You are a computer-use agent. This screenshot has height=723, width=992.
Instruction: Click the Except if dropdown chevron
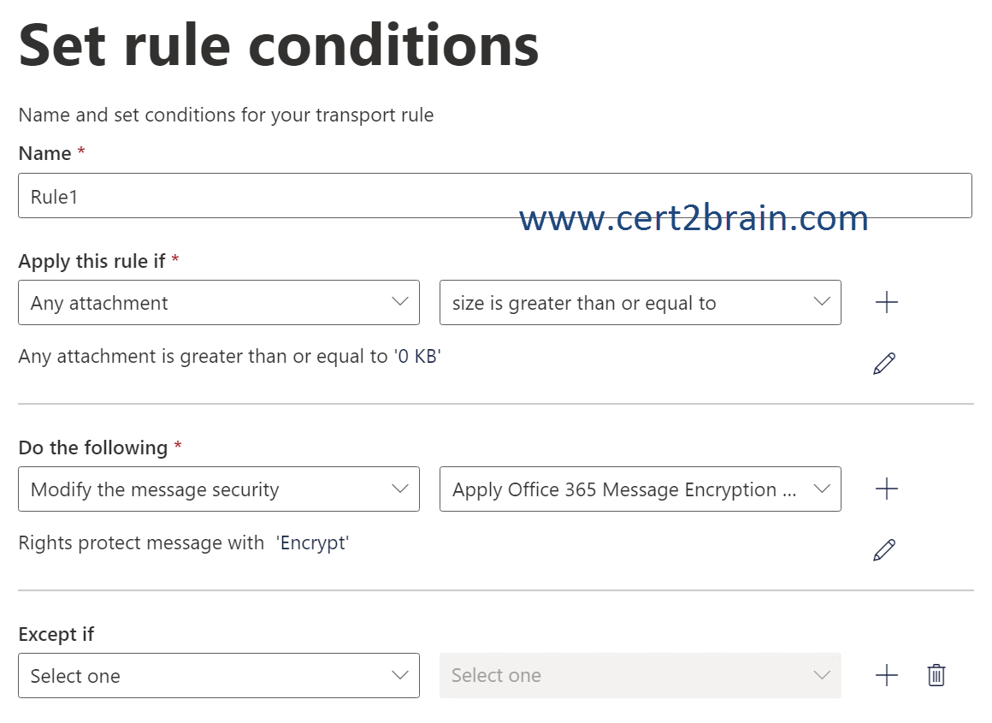point(400,676)
